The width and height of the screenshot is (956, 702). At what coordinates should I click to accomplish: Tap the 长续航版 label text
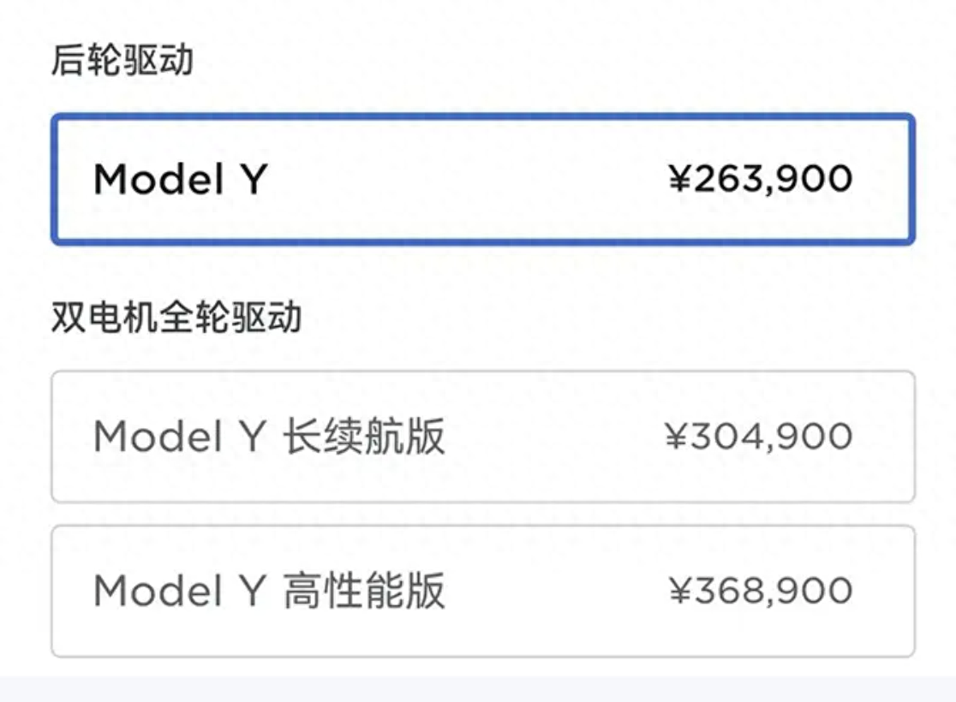(x=365, y=437)
